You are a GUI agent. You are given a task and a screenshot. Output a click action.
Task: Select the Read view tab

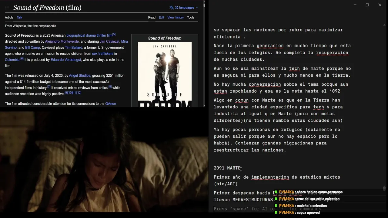point(152,18)
